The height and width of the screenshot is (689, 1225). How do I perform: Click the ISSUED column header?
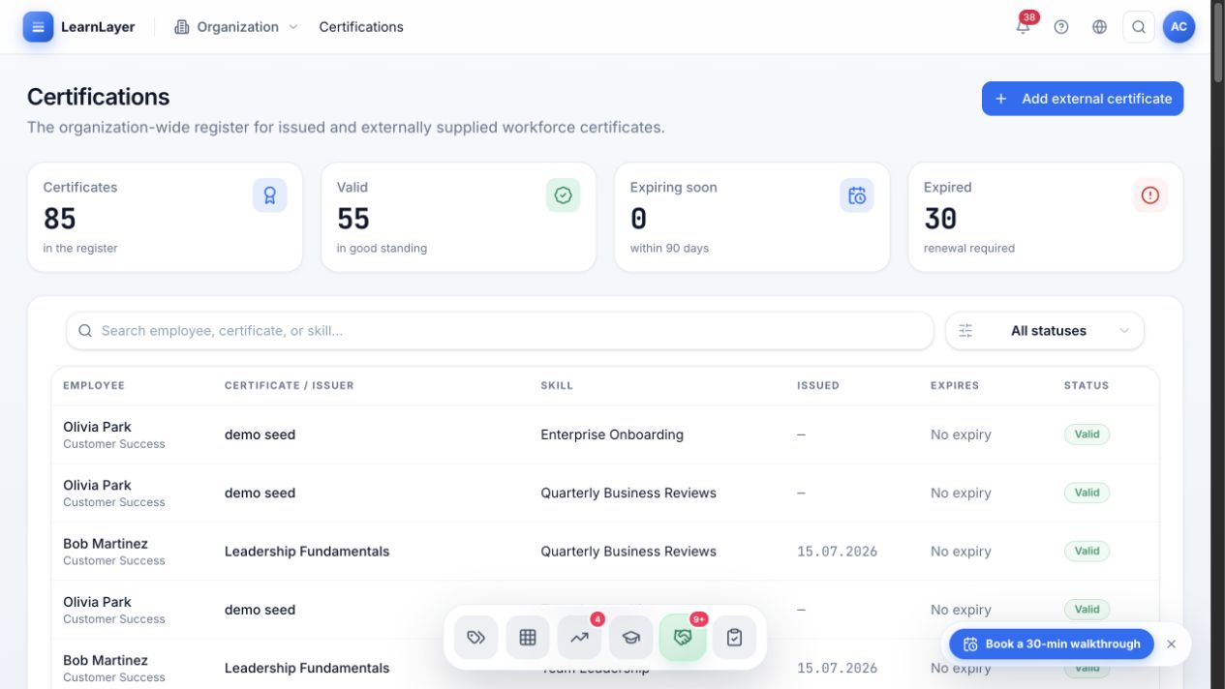818,385
